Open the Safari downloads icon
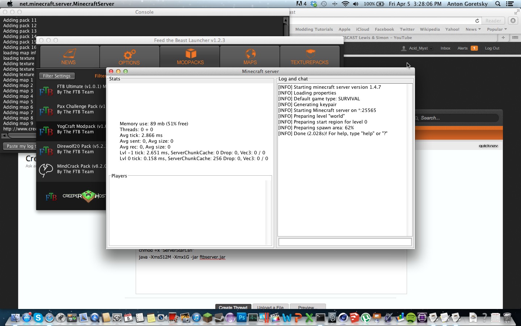 tap(513, 21)
